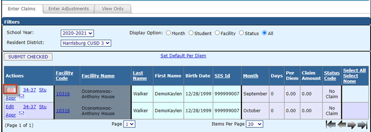Image resolution: width=371 pixels, height=132 pixels.
Task: Click Edit in the October row
Action: pos(10,107)
